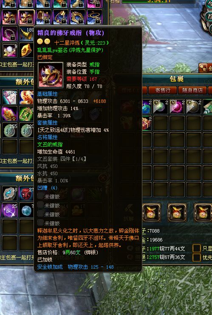Viewport: 212px width, 315px height.
Task: Select the blue dragon stone stacked 18
Action: tap(10, 194)
